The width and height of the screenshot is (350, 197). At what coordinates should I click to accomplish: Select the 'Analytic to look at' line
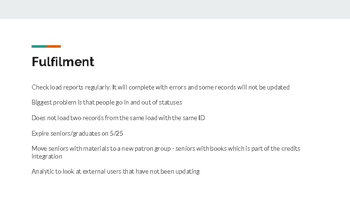(x=116, y=172)
